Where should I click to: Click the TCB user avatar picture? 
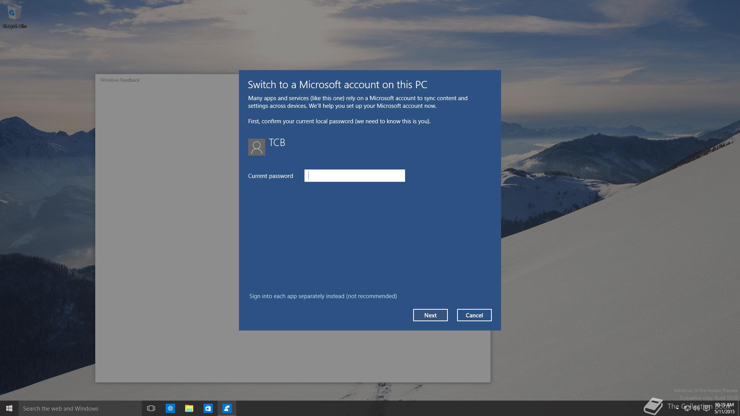pos(257,147)
